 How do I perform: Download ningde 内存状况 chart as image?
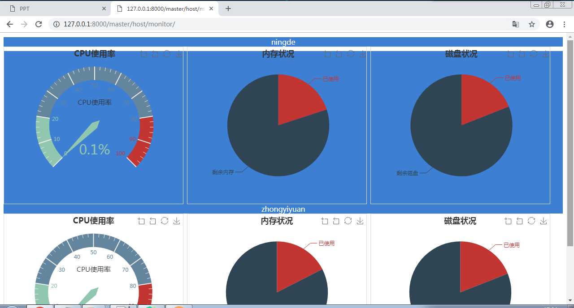tap(363, 54)
